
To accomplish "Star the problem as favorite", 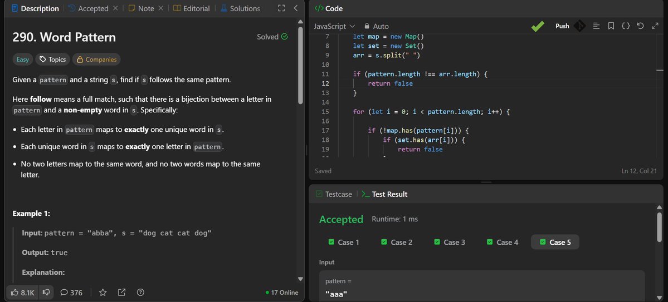I will point(103,293).
